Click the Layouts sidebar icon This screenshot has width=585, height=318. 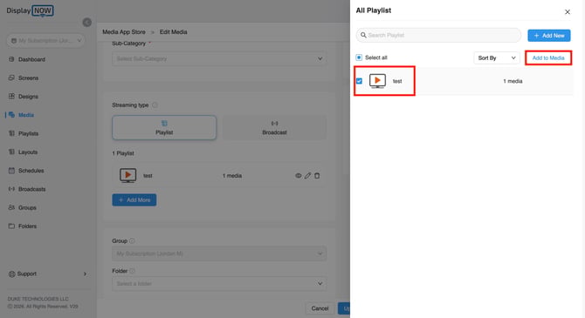tap(11, 152)
